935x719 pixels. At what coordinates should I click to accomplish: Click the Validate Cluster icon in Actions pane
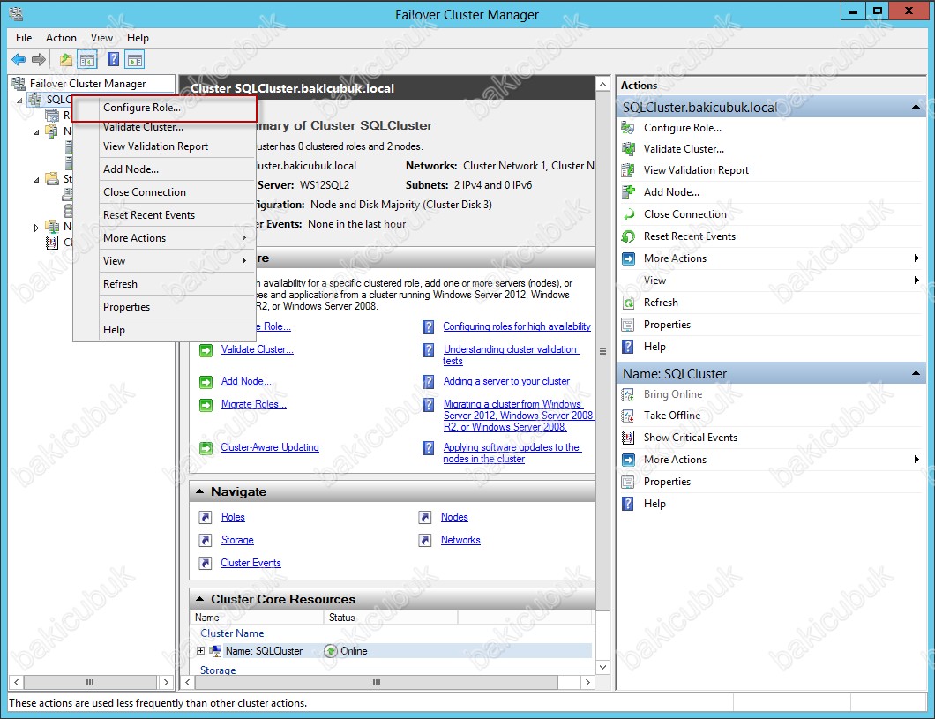tap(628, 149)
